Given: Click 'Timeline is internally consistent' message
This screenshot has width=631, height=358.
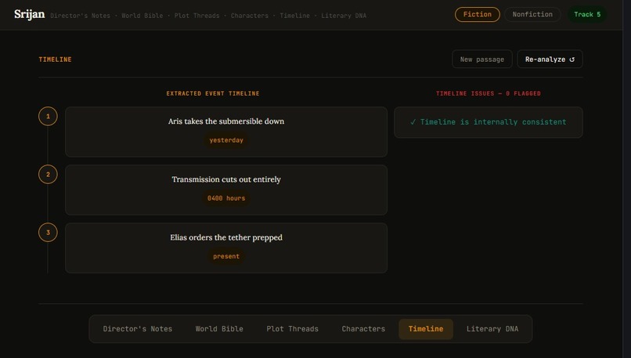Looking at the screenshot, I should pos(493,122).
